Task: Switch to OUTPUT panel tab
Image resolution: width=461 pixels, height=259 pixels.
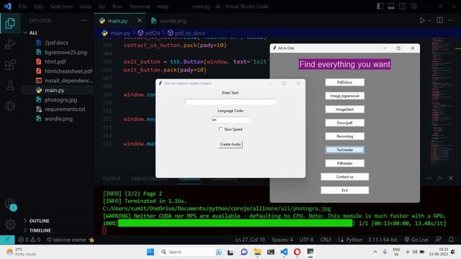Action: coord(112,178)
